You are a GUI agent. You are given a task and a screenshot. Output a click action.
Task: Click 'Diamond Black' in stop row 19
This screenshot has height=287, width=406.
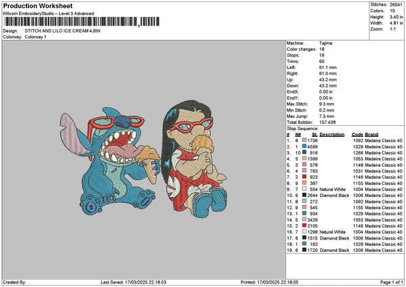pyautogui.click(x=334, y=250)
